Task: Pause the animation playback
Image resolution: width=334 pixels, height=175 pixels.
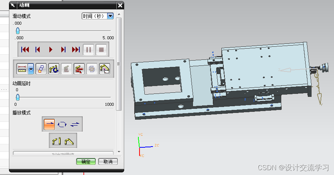Action: click(89, 50)
